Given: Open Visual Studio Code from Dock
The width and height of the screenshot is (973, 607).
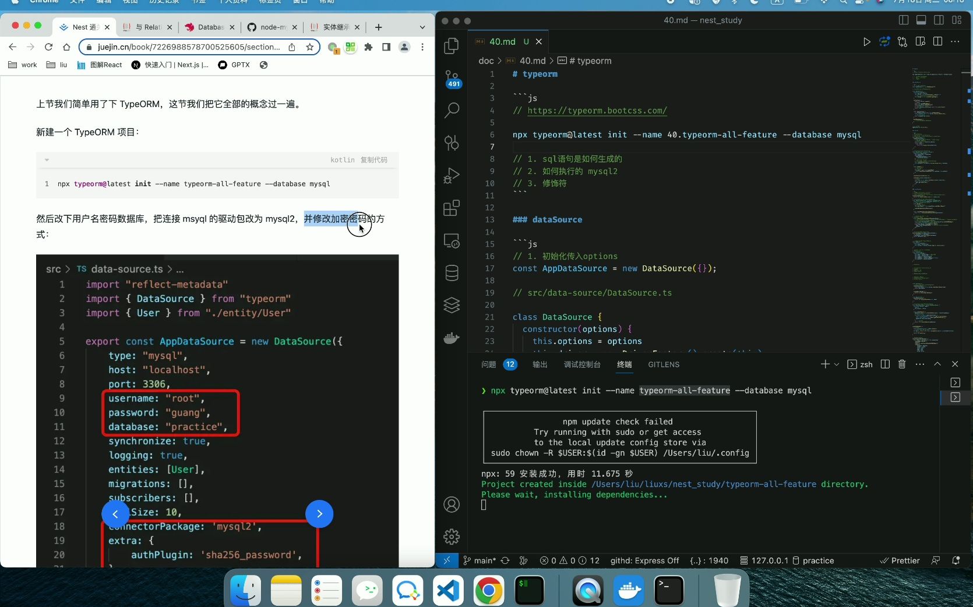Looking at the screenshot, I should point(448,590).
